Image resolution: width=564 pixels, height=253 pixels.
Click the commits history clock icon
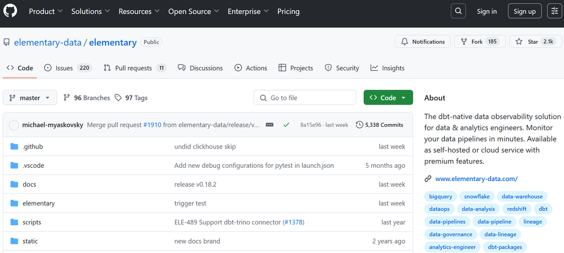[x=360, y=125]
